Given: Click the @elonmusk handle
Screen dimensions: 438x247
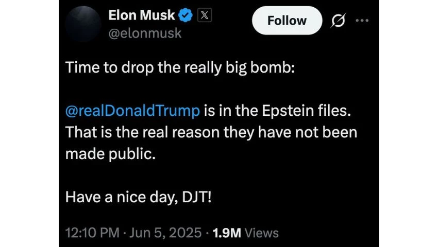Looking at the screenshot, I should 145,33.
